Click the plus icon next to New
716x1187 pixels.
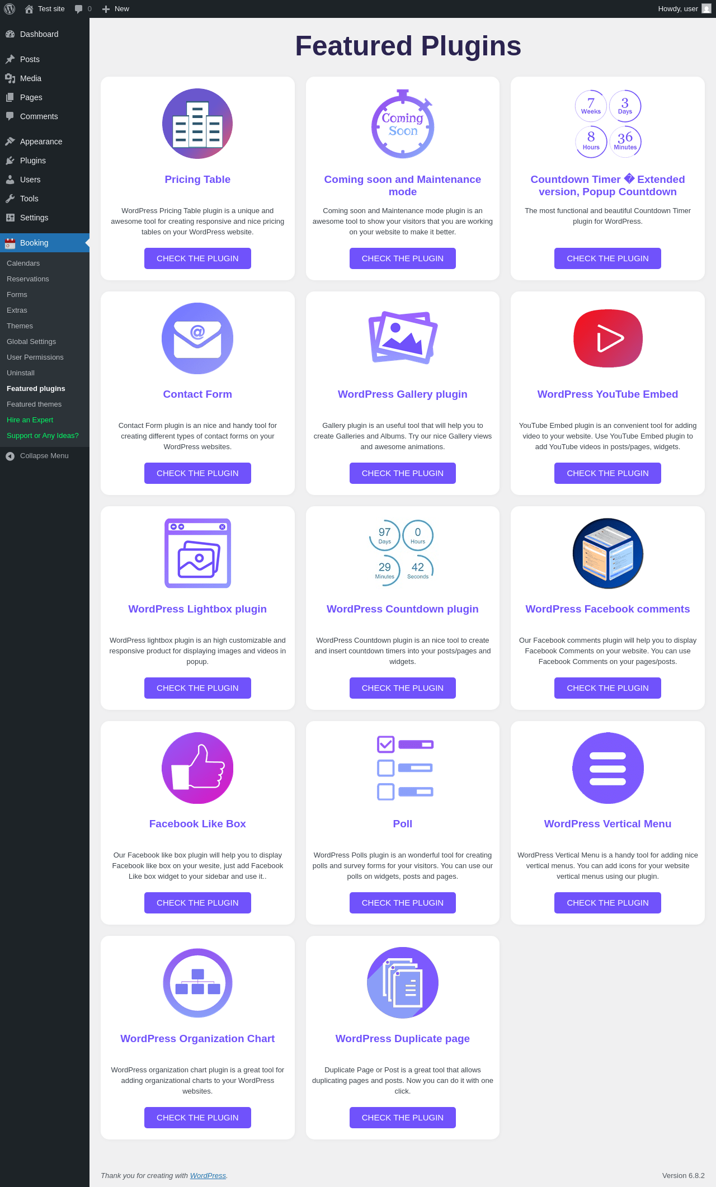click(x=106, y=9)
